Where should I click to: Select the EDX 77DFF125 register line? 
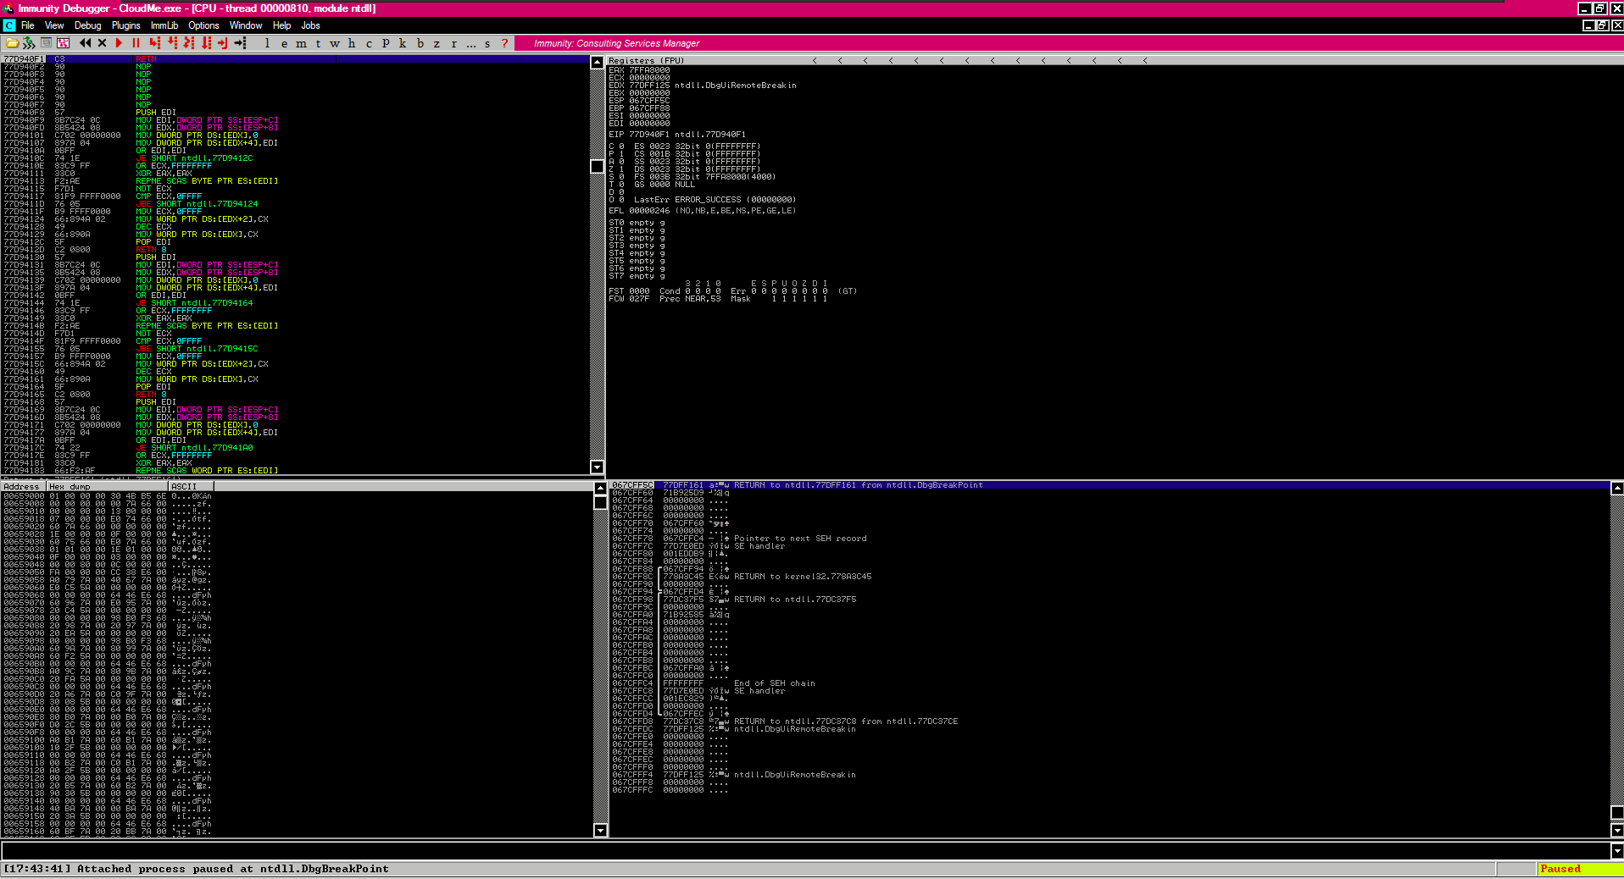click(703, 85)
